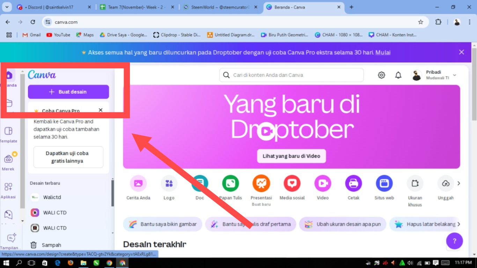Open the Chrome extensions puzzle icon
This screenshot has height=268, width=477.
438,22
